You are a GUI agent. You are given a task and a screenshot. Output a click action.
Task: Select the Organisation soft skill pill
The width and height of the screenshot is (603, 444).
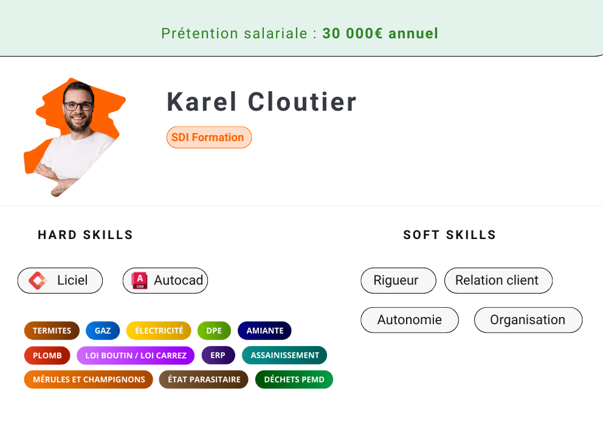(528, 320)
